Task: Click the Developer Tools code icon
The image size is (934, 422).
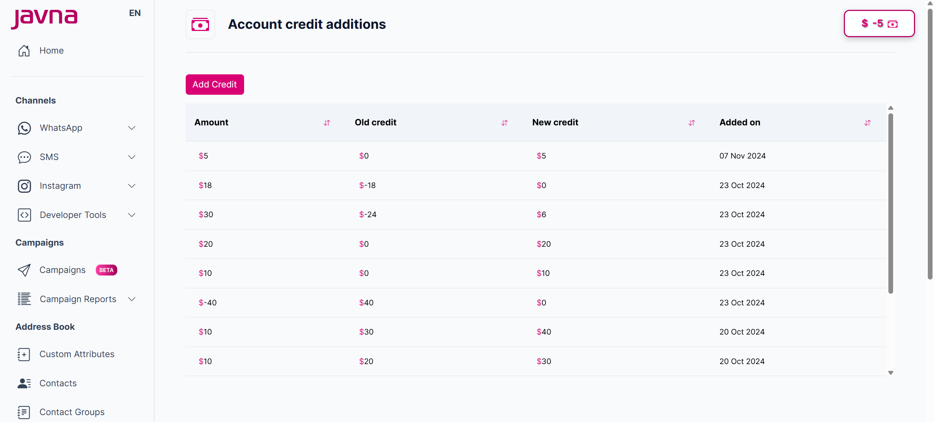Action: pos(24,215)
